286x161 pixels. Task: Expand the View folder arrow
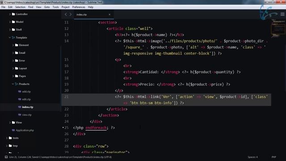(10, 123)
